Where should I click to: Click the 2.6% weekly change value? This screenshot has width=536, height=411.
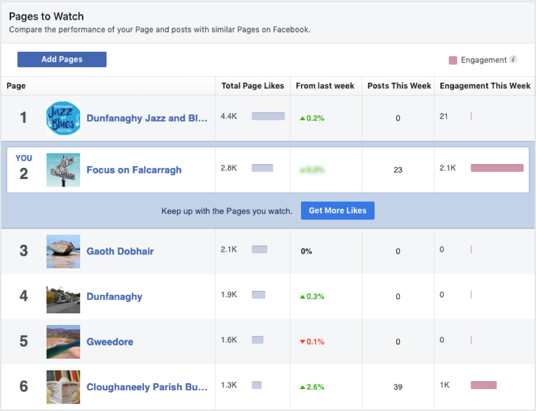pyautogui.click(x=312, y=387)
